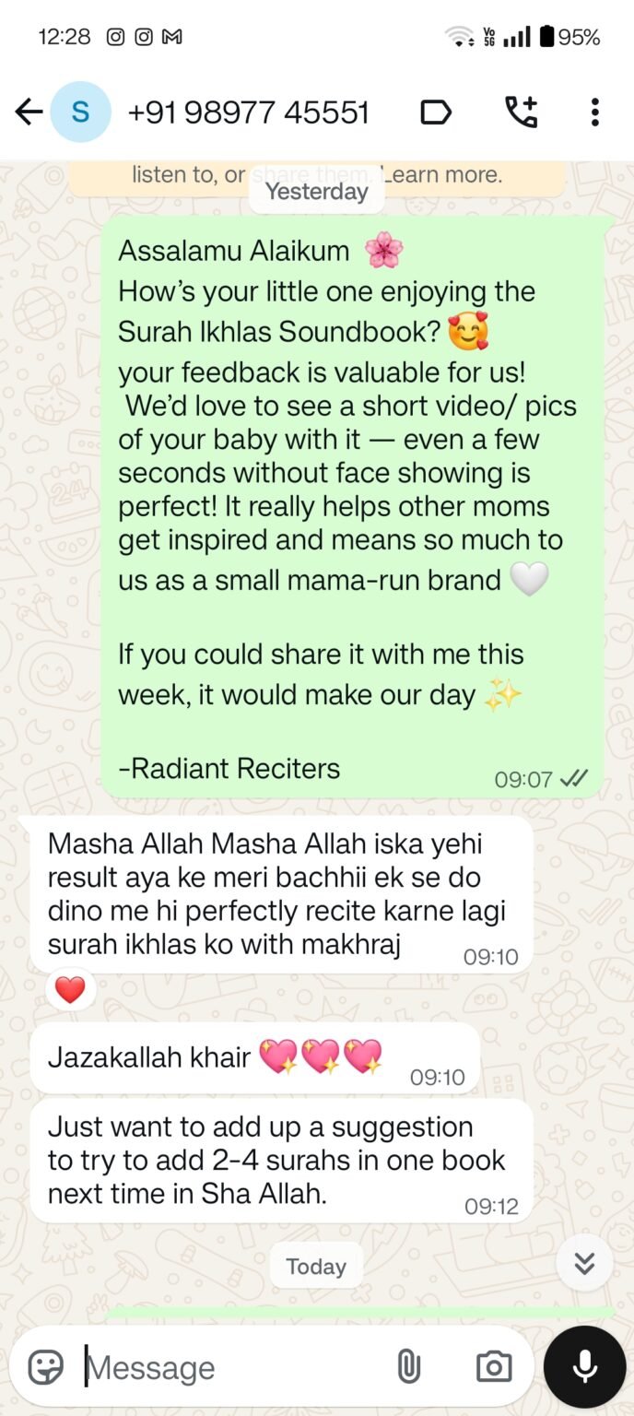Open the three-dot overflow menu
The width and height of the screenshot is (634, 1416).
point(594,112)
